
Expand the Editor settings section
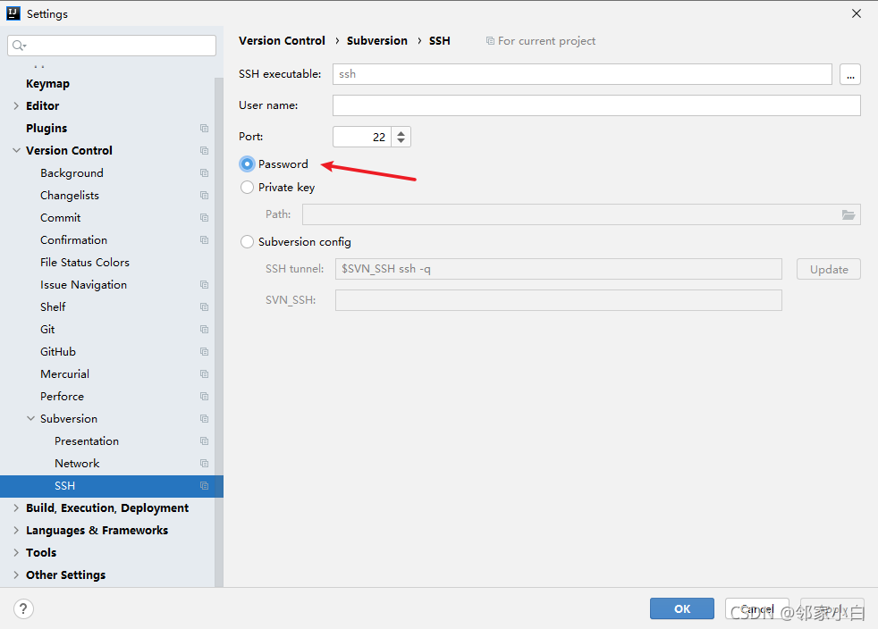coord(16,105)
